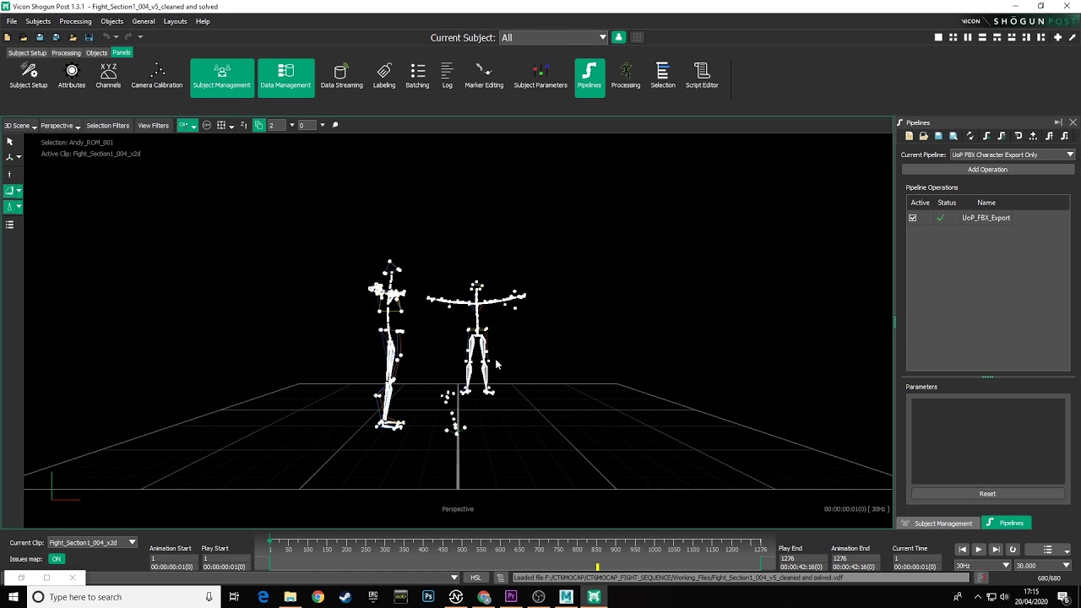Open the Marker Editing panel
The height and width of the screenshot is (608, 1081).
484,76
